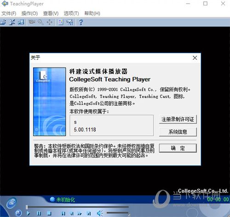The image size is (230, 217).
Task: Click the pause button in player bar
Action: coord(39,213)
